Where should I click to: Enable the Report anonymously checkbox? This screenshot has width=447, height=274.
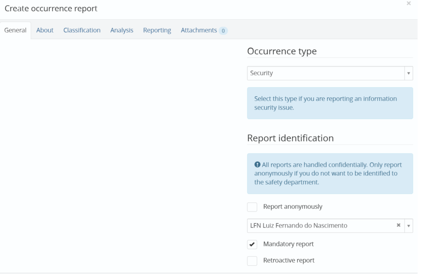[x=252, y=207]
